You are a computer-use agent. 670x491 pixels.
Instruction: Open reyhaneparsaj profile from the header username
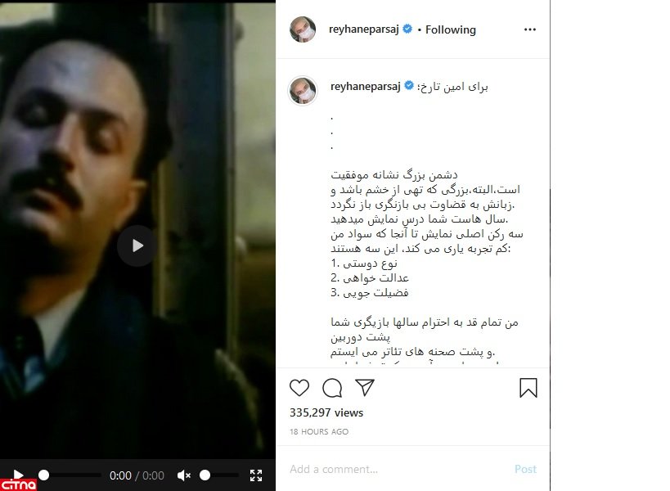[x=363, y=29]
